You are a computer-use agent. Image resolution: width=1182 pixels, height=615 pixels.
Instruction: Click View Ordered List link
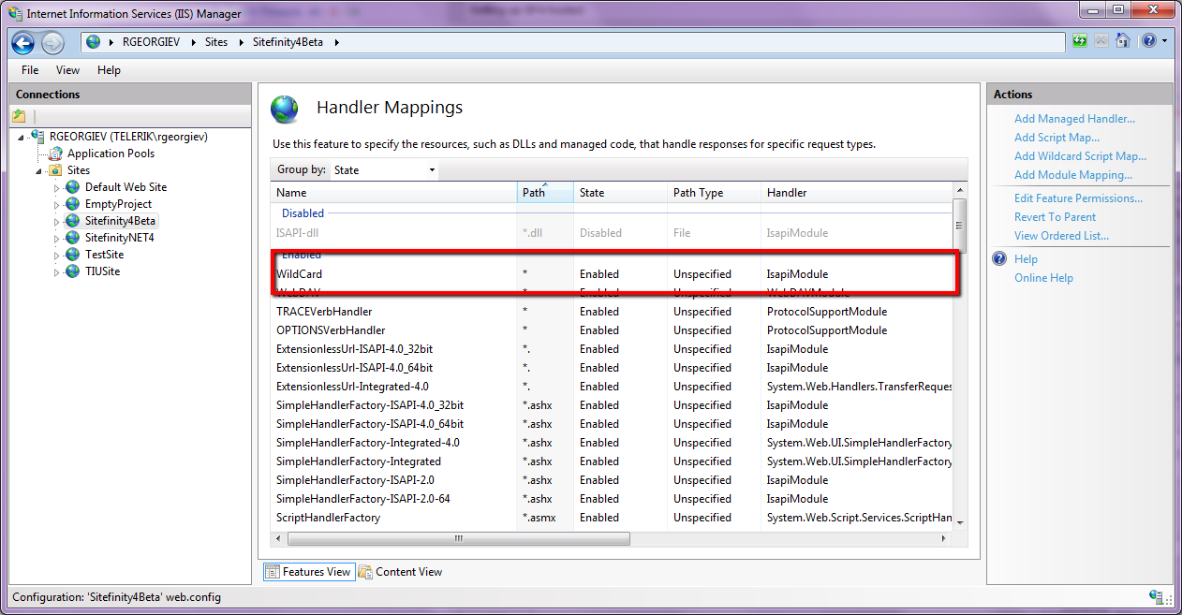tap(1061, 236)
